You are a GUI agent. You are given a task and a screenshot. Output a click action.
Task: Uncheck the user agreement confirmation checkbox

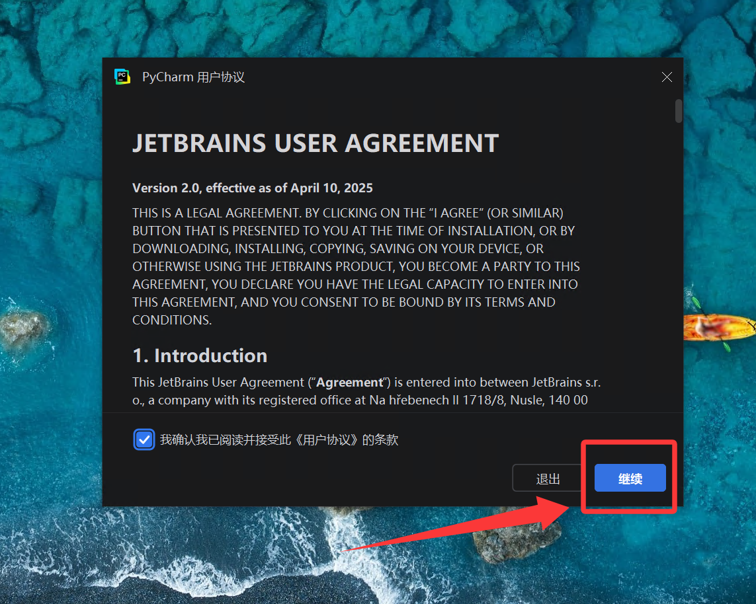point(144,439)
